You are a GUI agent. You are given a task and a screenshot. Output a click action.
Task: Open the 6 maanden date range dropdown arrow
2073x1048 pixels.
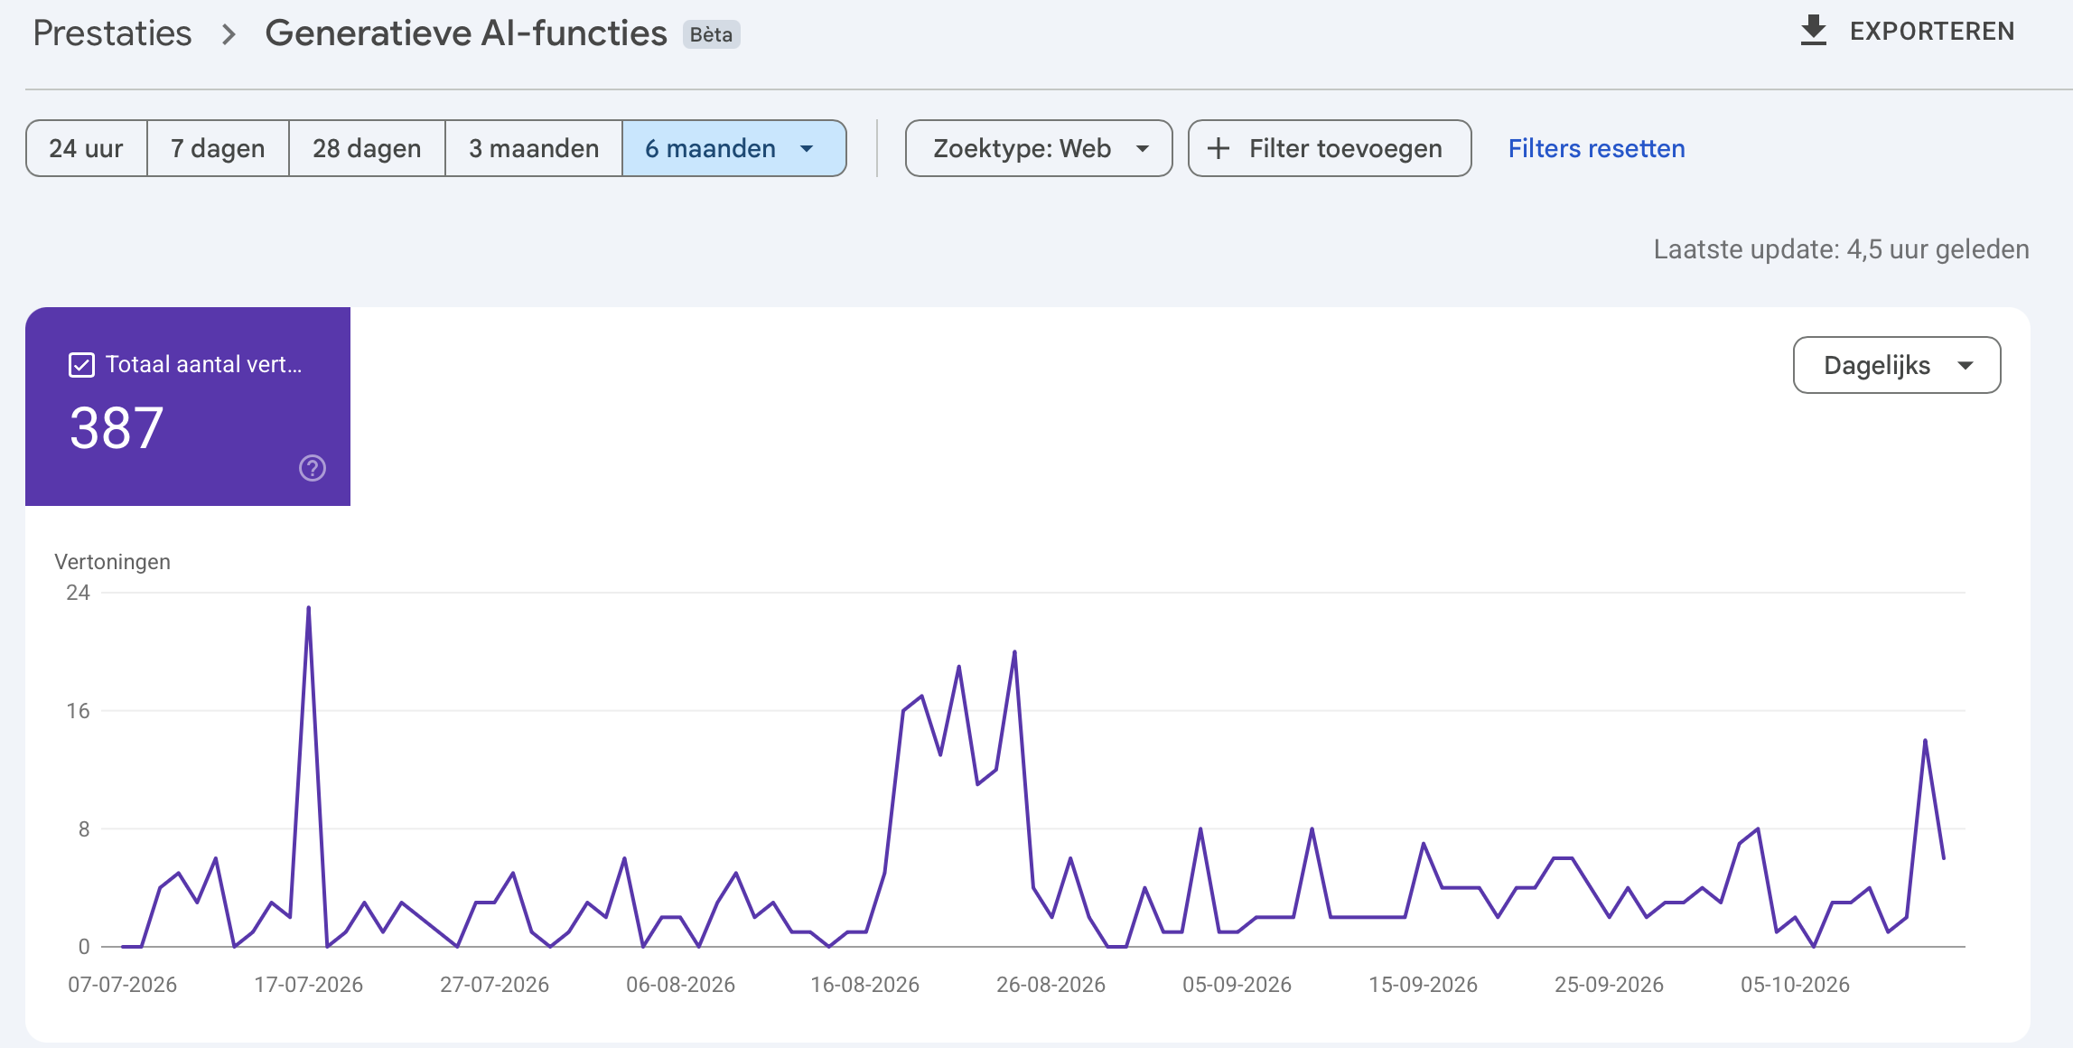coord(807,149)
